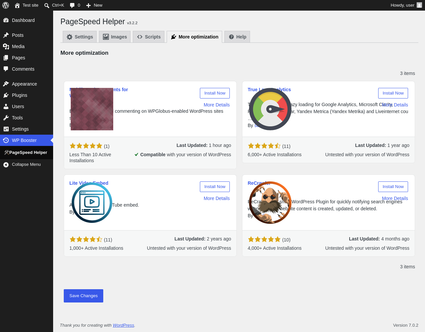Click 'Last Updated: 1 year ago' text

click(382, 145)
